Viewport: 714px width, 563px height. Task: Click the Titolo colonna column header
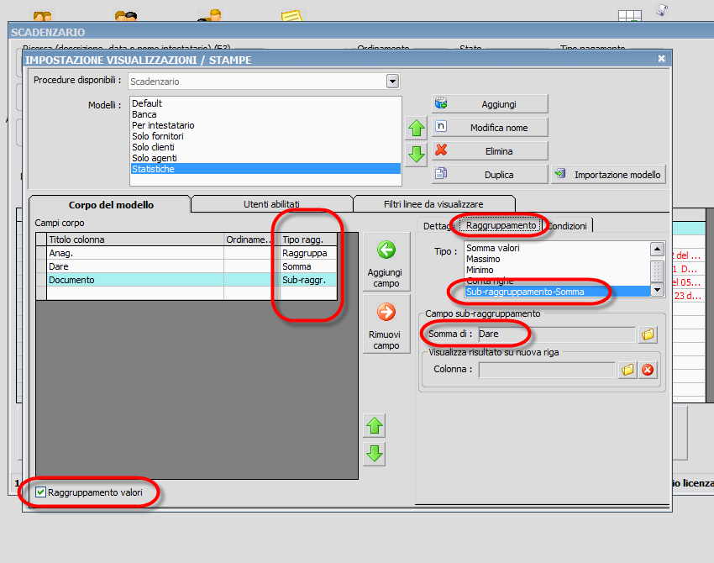click(135, 239)
